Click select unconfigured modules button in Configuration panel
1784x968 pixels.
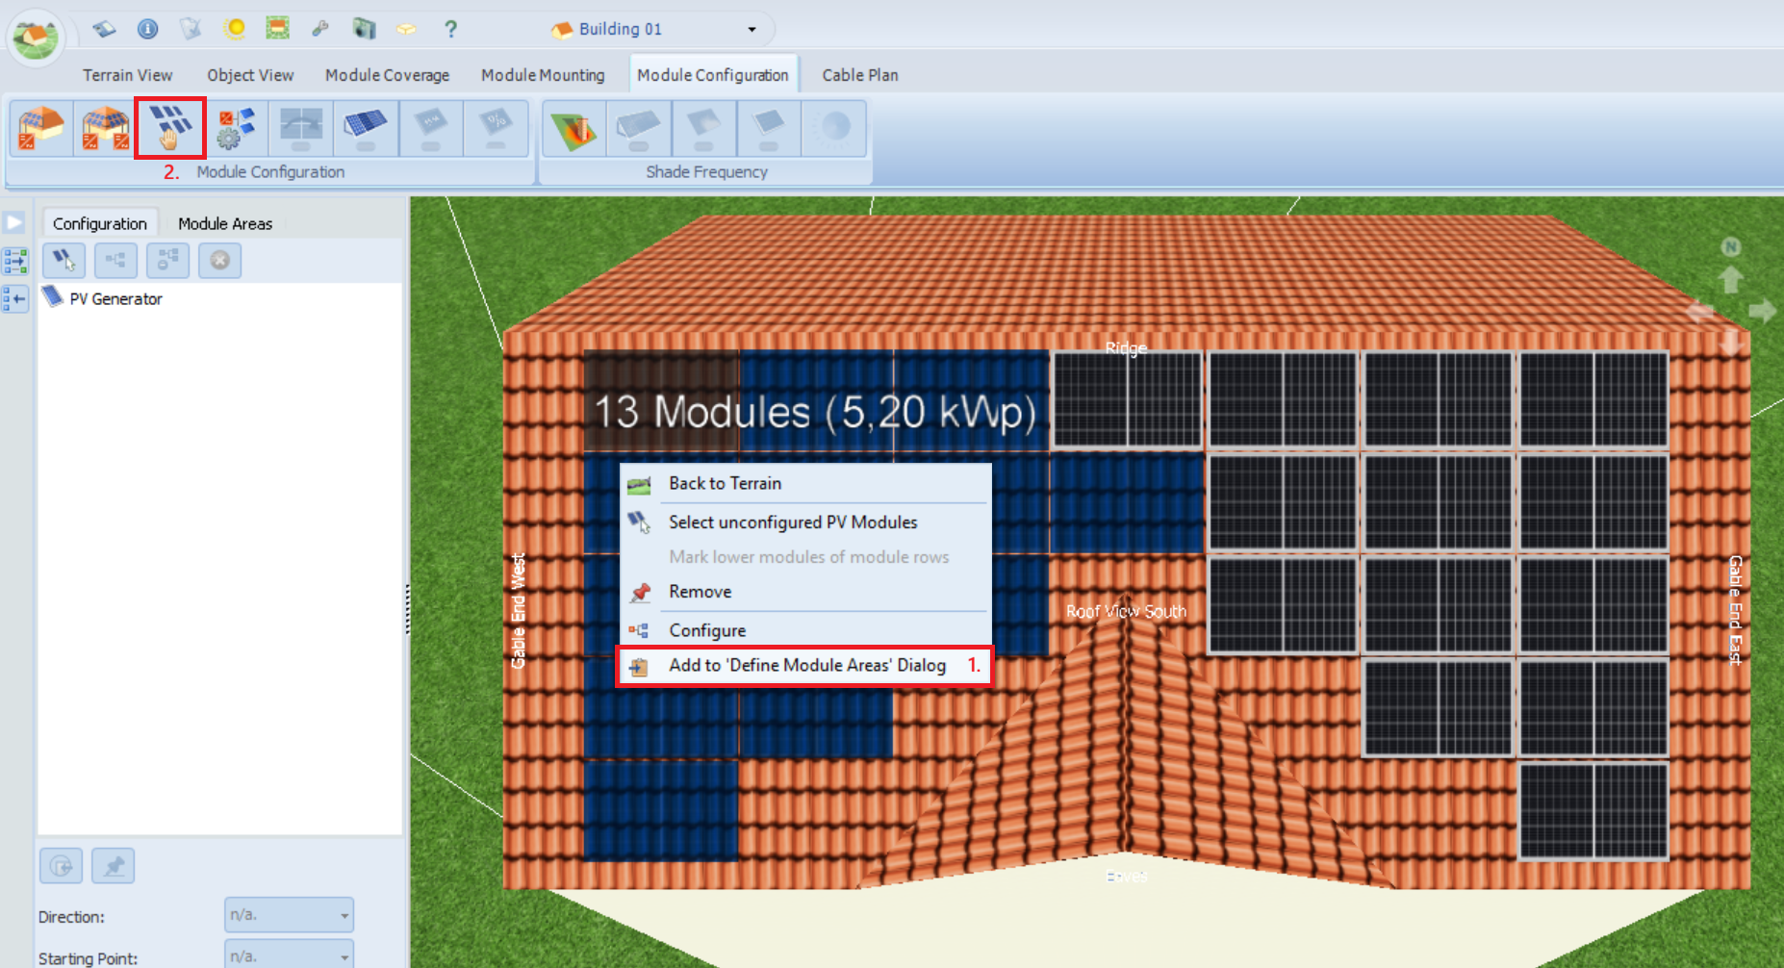[x=64, y=260]
